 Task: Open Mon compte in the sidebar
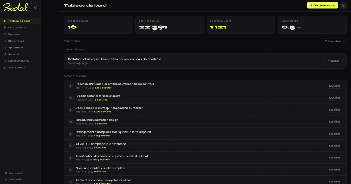click(x=16, y=173)
